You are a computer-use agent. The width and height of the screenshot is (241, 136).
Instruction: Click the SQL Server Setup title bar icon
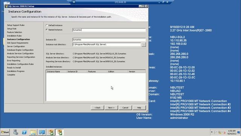pos(6,6)
